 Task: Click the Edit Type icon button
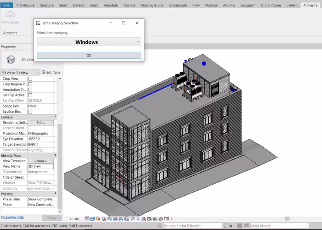pyautogui.click(x=51, y=72)
